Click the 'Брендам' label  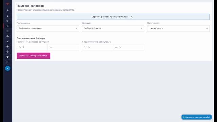coord(86,23)
